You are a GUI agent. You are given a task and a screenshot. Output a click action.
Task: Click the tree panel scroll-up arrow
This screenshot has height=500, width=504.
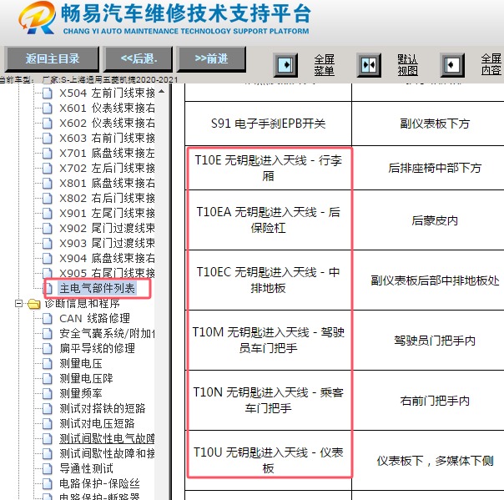pos(162,91)
